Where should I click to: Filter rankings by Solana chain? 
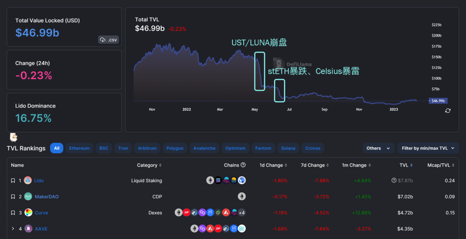pos(288,148)
